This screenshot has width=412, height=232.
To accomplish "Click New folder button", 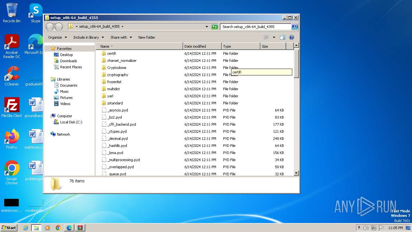I will point(147,37).
